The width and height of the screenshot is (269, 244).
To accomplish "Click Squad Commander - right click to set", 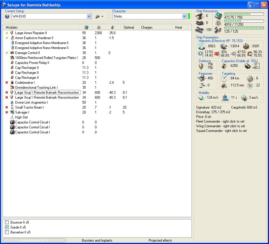I will click(221, 130).
